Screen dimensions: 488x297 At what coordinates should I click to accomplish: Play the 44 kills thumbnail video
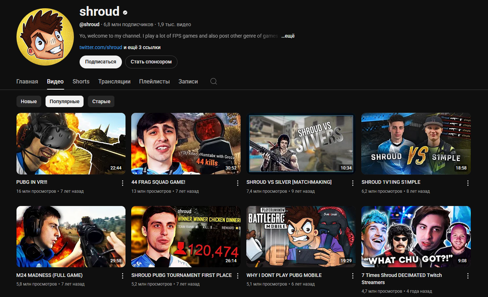[186, 144]
